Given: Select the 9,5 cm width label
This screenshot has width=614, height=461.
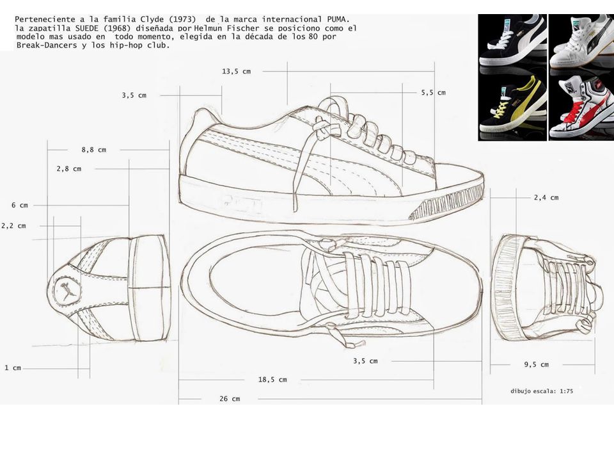Looking at the screenshot, I should [x=536, y=364].
